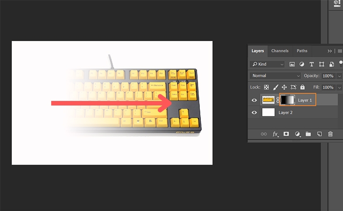Create a new group with folder icon
This screenshot has width=343, height=211.
[x=308, y=134]
